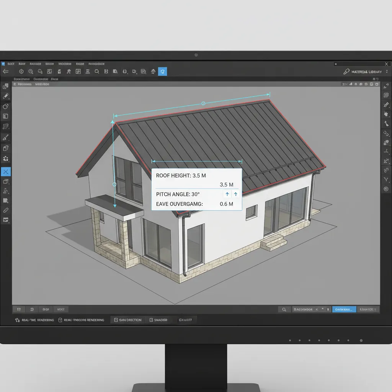Click the blue Generate button at the bottom right
The height and width of the screenshot is (392, 392).
(344, 309)
